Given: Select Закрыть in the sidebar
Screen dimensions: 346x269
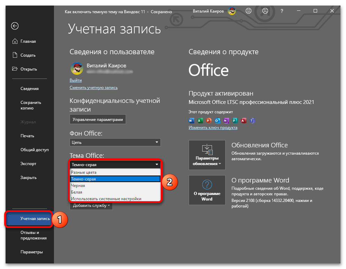Looking at the screenshot, I should point(29,178).
